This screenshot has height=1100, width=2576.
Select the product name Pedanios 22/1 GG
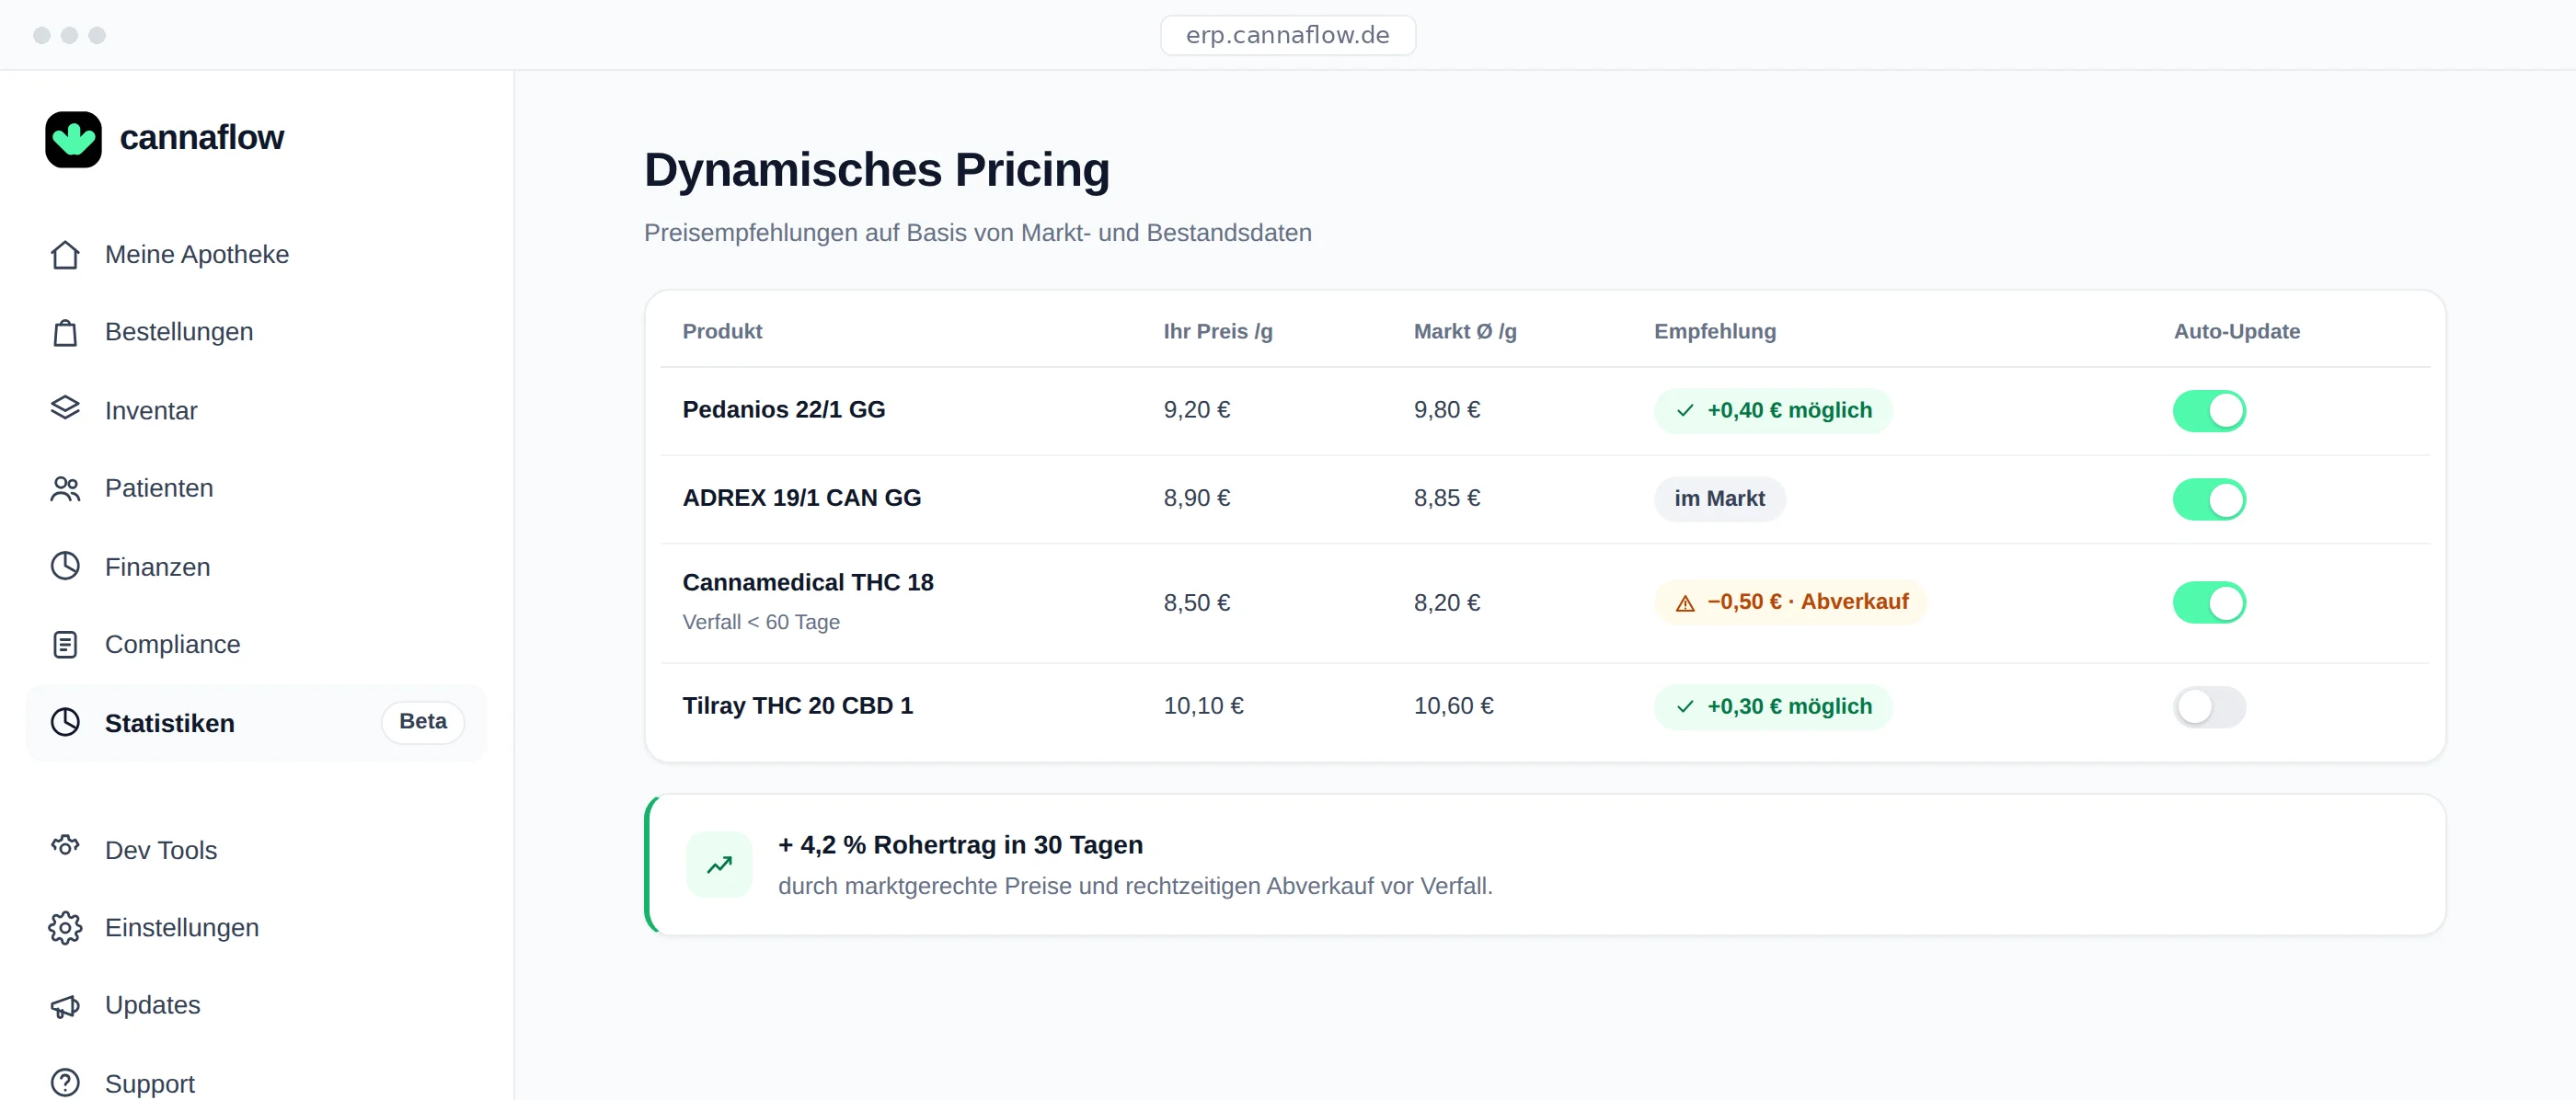(x=784, y=409)
